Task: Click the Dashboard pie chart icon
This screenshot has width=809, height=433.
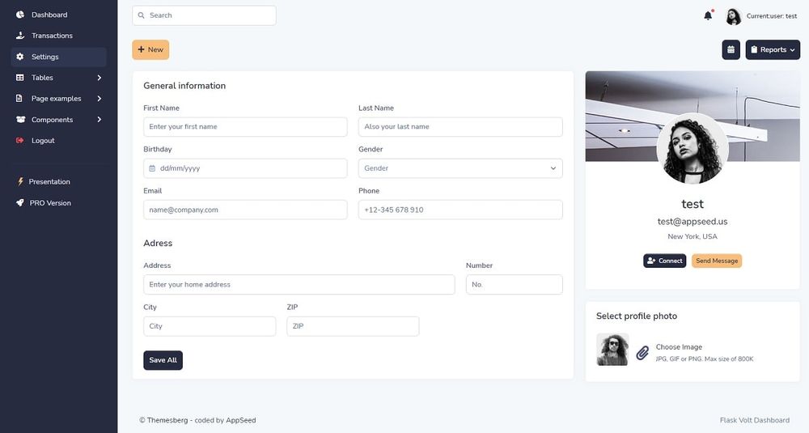Action: (x=20, y=15)
